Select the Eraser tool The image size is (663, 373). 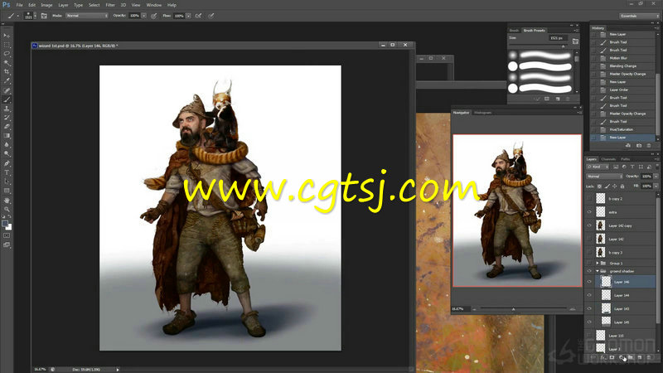[x=7, y=127]
